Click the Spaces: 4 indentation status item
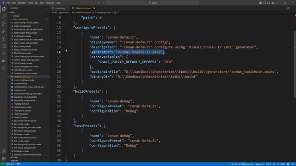Screen dimensions: 296x166 point(260,164)
